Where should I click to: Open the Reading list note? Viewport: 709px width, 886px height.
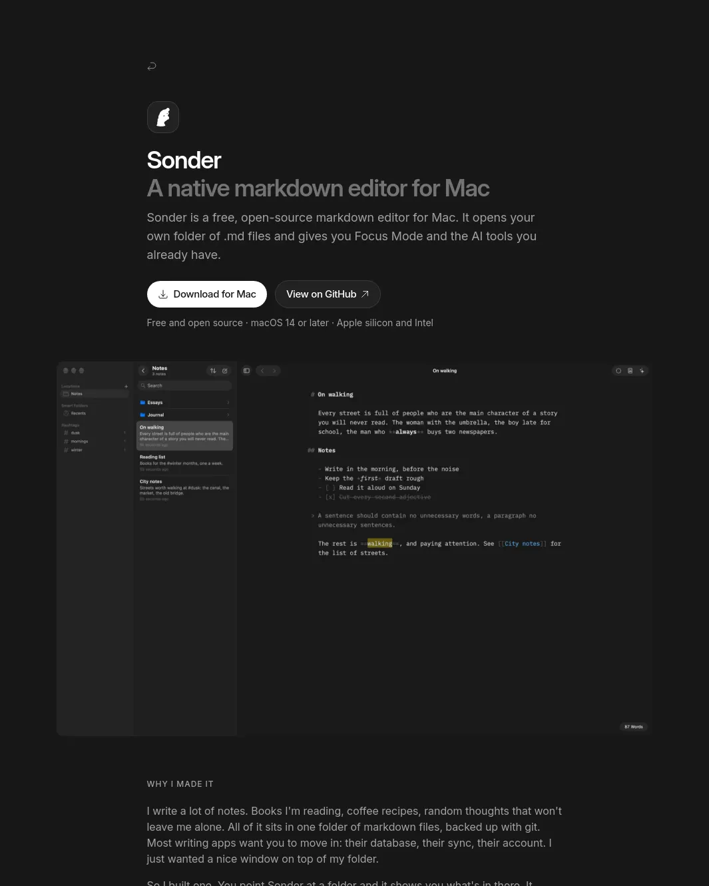tap(185, 463)
